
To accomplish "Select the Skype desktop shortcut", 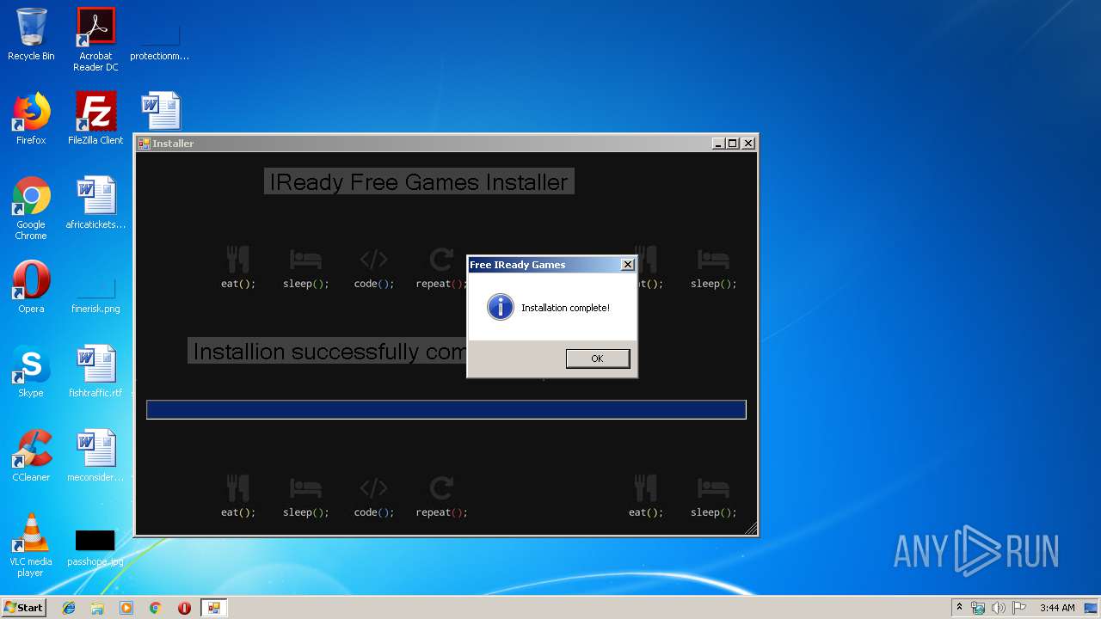I will point(31,371).
